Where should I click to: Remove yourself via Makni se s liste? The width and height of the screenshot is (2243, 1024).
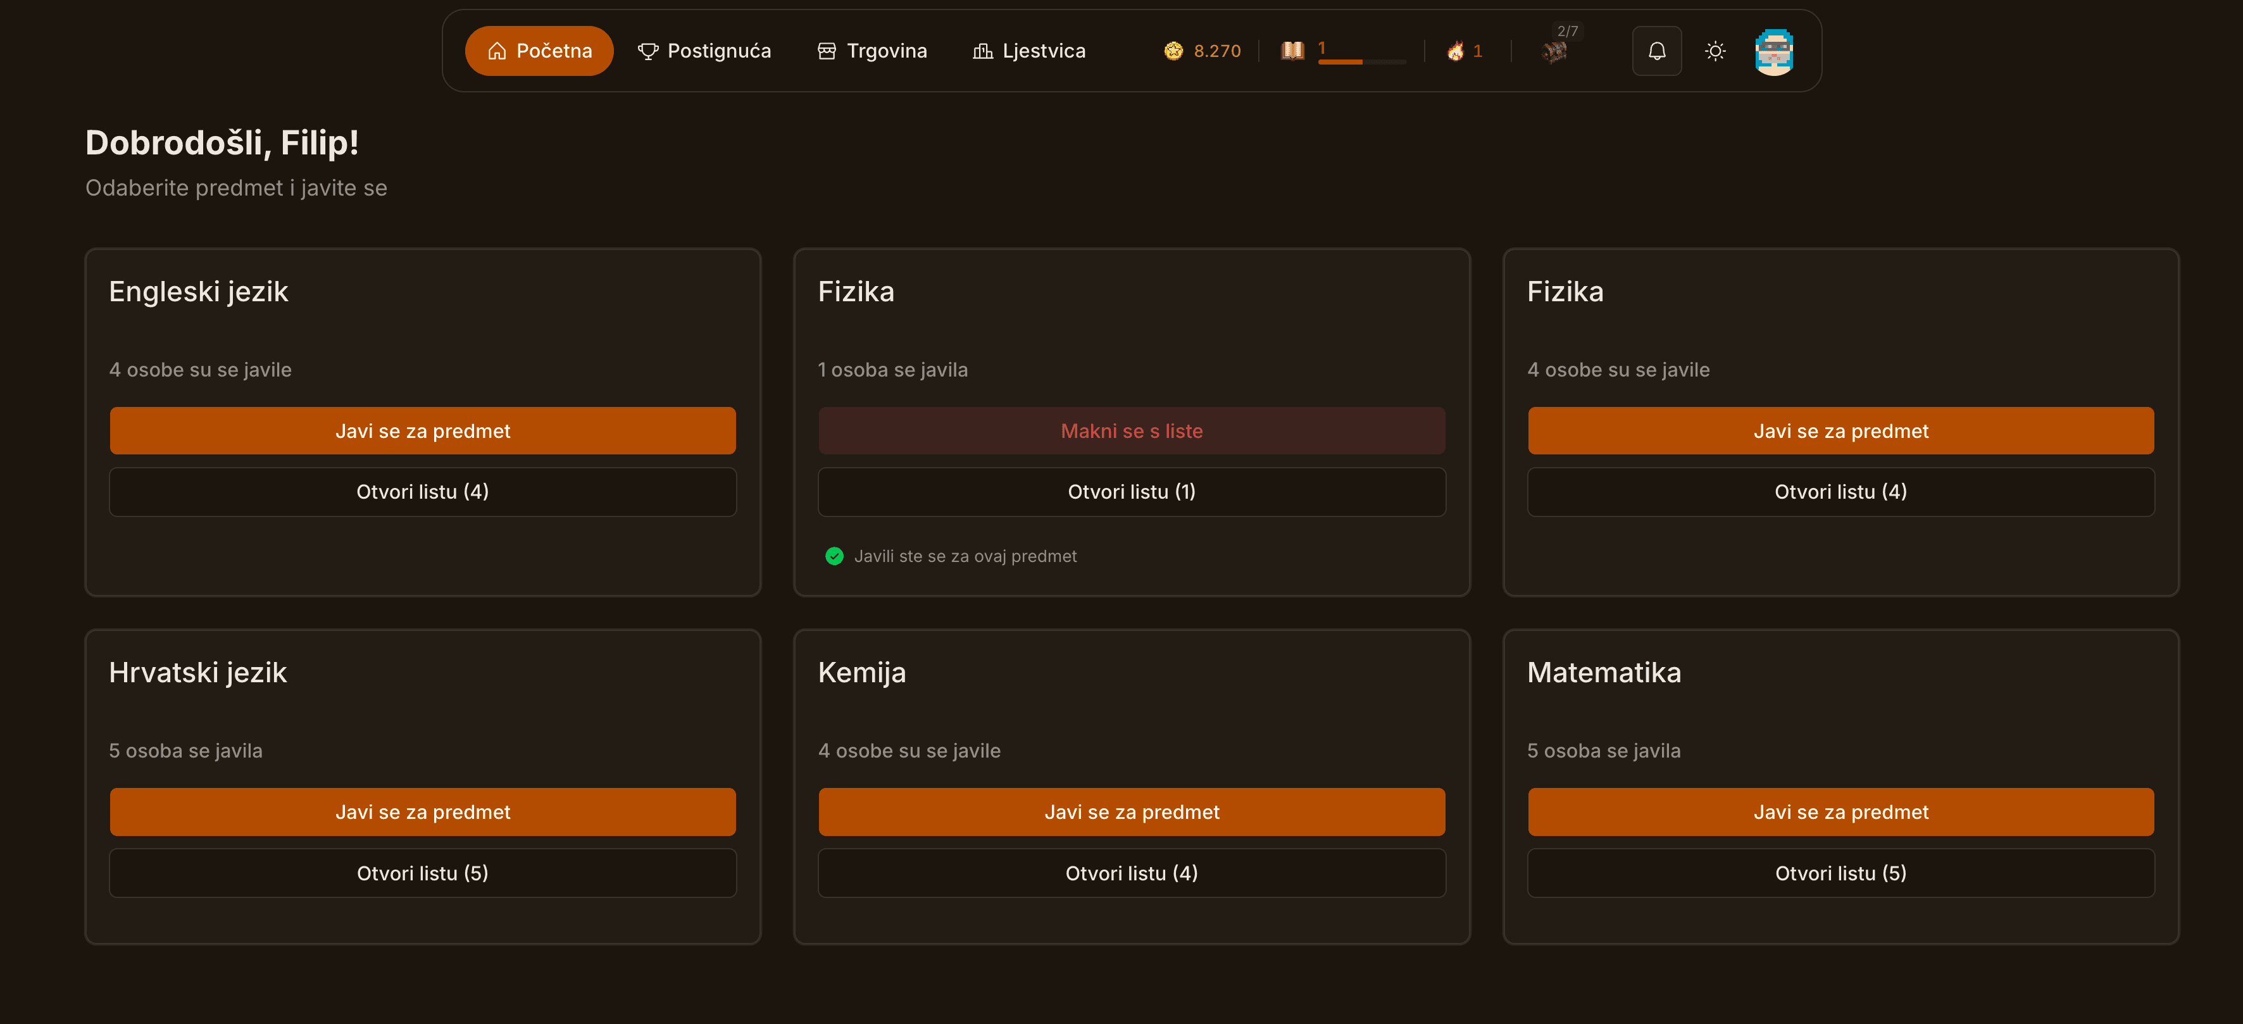point(1131,431)
